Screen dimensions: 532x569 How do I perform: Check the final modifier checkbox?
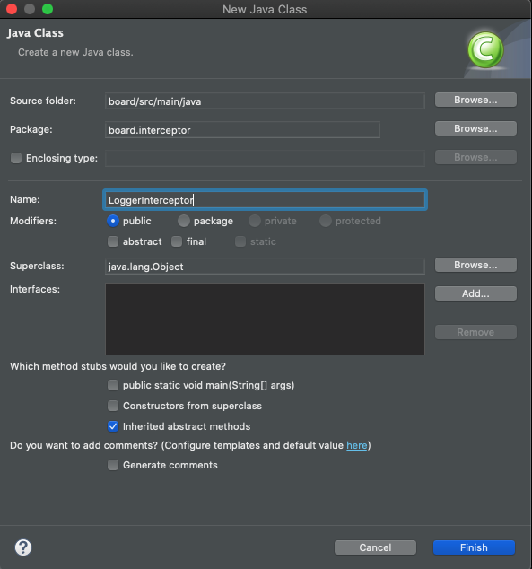click(177, 241)
